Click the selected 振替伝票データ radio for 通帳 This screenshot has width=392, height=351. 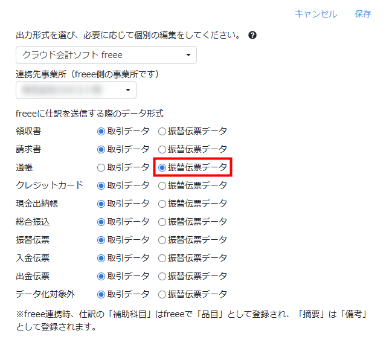pyautogui.click(x=162, y=167)
